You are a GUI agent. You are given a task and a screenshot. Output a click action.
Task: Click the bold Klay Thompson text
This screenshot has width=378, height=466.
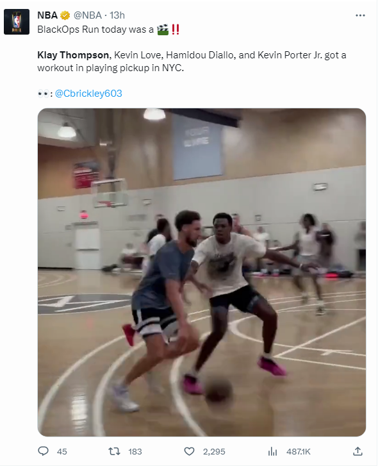click(73, 55)
